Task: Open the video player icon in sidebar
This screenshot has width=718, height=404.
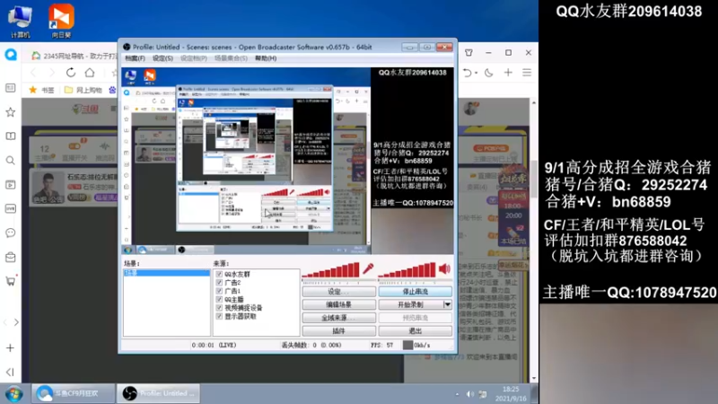Action: point(10,185)
